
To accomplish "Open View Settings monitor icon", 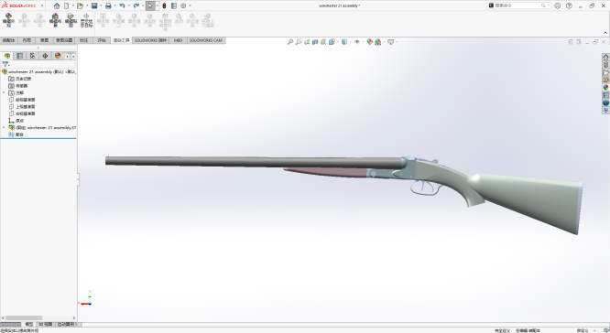I will point(390,42).
